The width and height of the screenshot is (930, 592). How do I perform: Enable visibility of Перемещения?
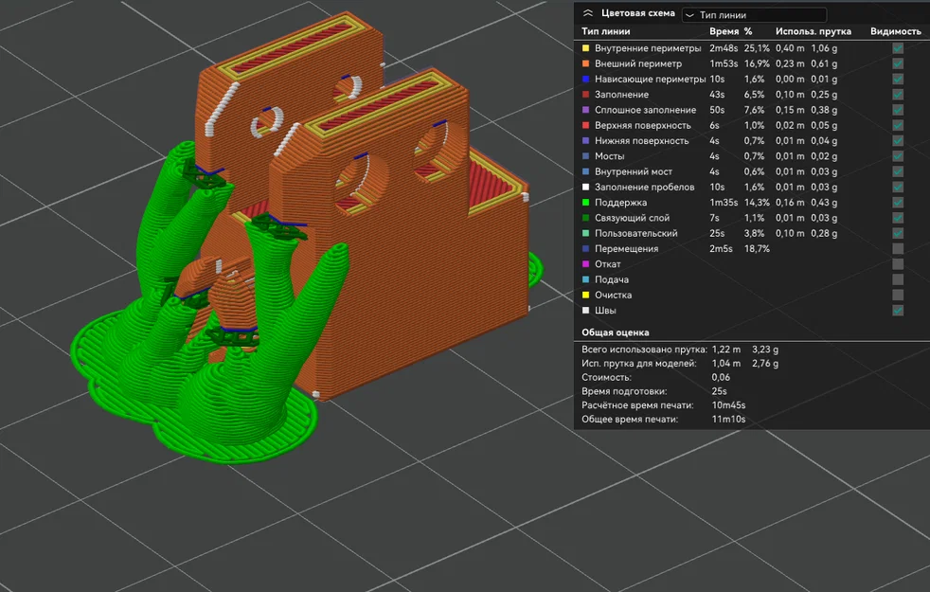[x=898, y=248]
